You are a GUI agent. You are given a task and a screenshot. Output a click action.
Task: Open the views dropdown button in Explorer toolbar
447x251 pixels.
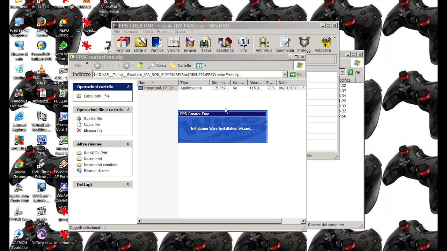201,66
